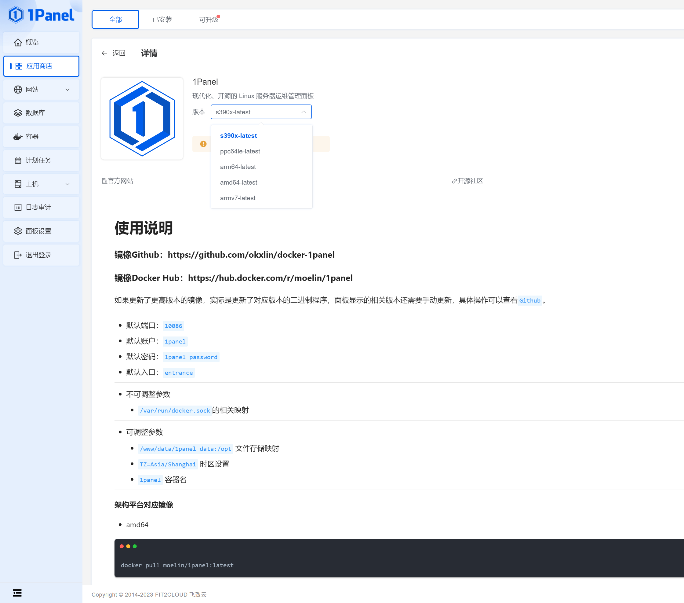Expand the 网站 sidebar submenu
684x603 pixels.
coord(67,90)
